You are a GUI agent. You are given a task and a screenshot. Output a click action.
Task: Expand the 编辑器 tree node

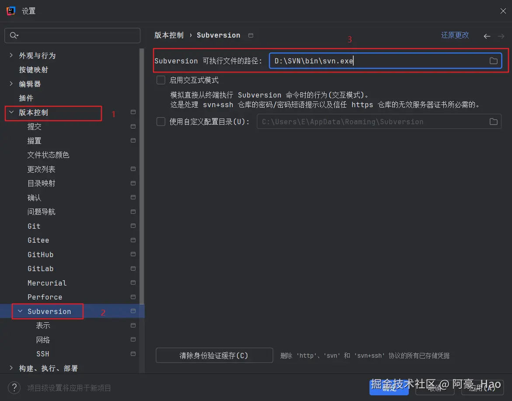(x=11, y=84)
